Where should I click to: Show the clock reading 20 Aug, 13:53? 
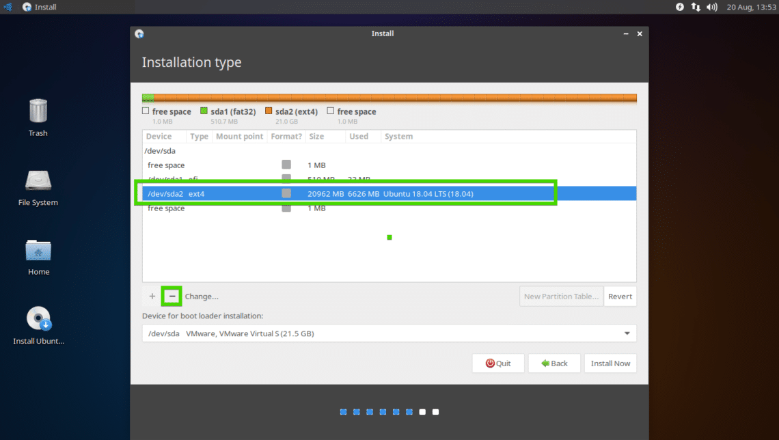751,7
